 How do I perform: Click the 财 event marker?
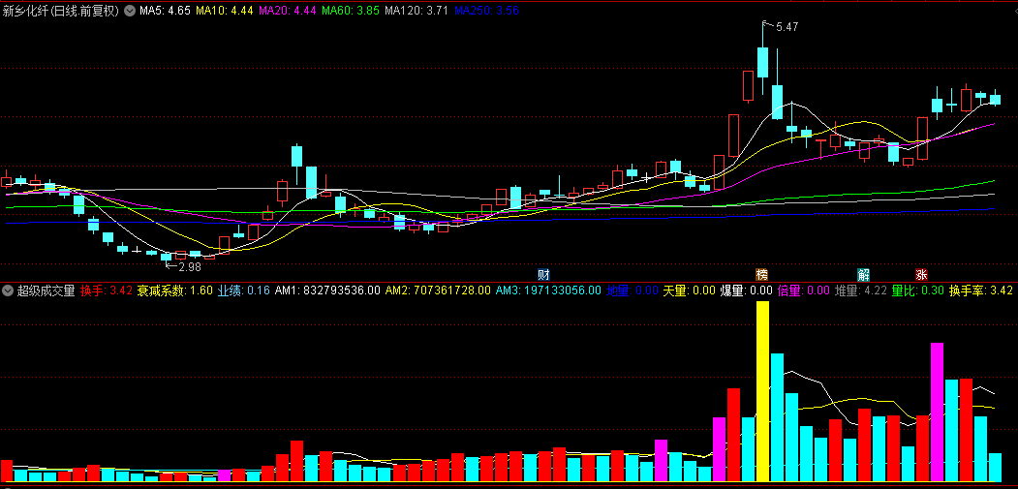point(543,274)
